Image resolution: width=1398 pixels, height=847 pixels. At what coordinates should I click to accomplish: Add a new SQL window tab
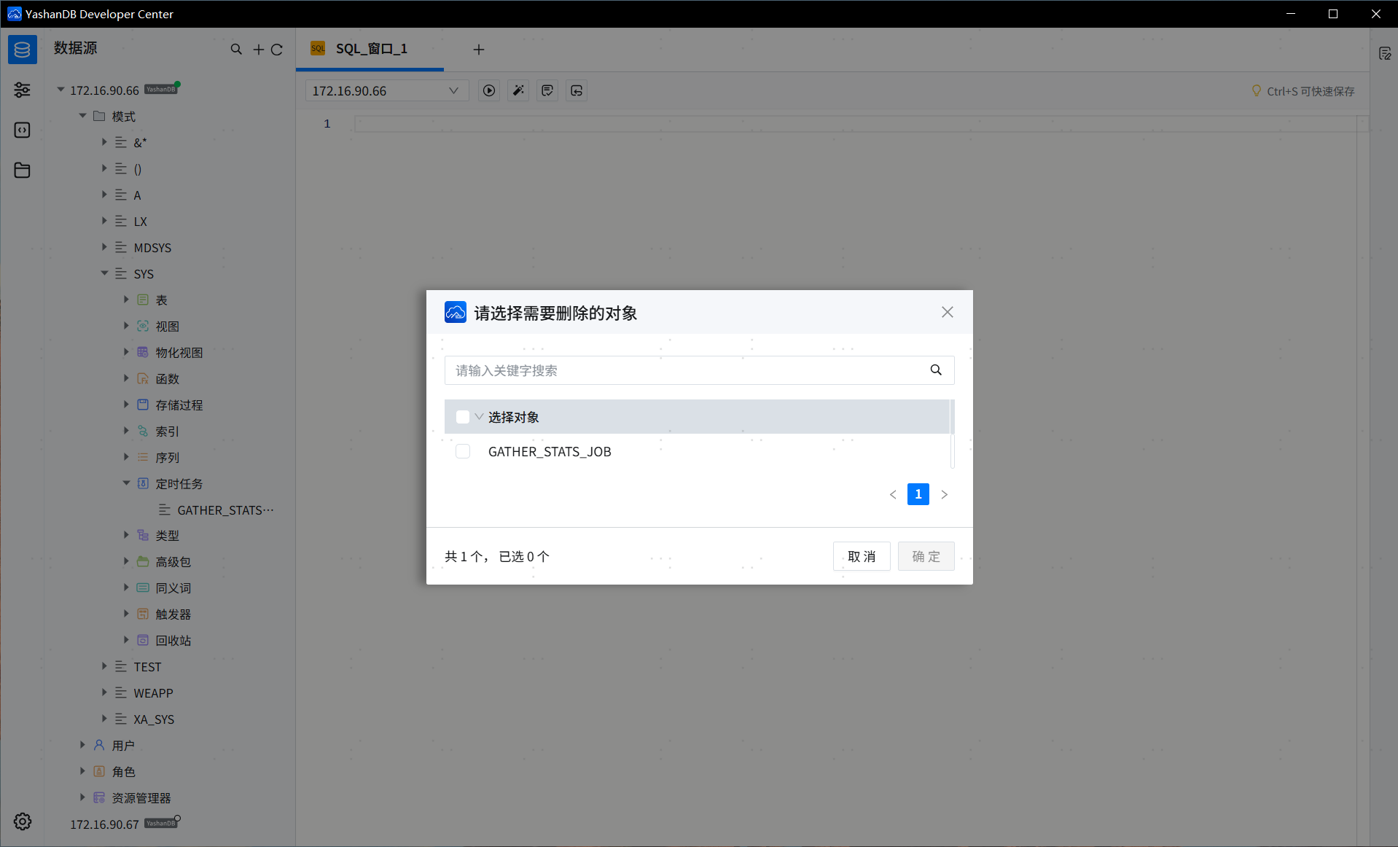point(479,50)
